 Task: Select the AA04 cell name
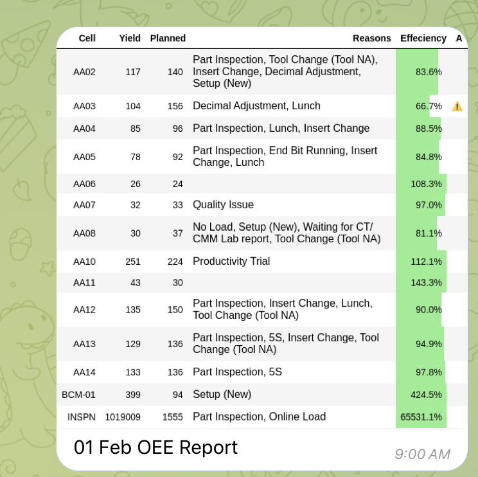click(84, 129)
